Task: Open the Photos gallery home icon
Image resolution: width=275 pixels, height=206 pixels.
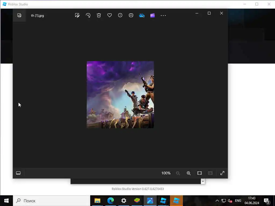Action: click(19, 15)
